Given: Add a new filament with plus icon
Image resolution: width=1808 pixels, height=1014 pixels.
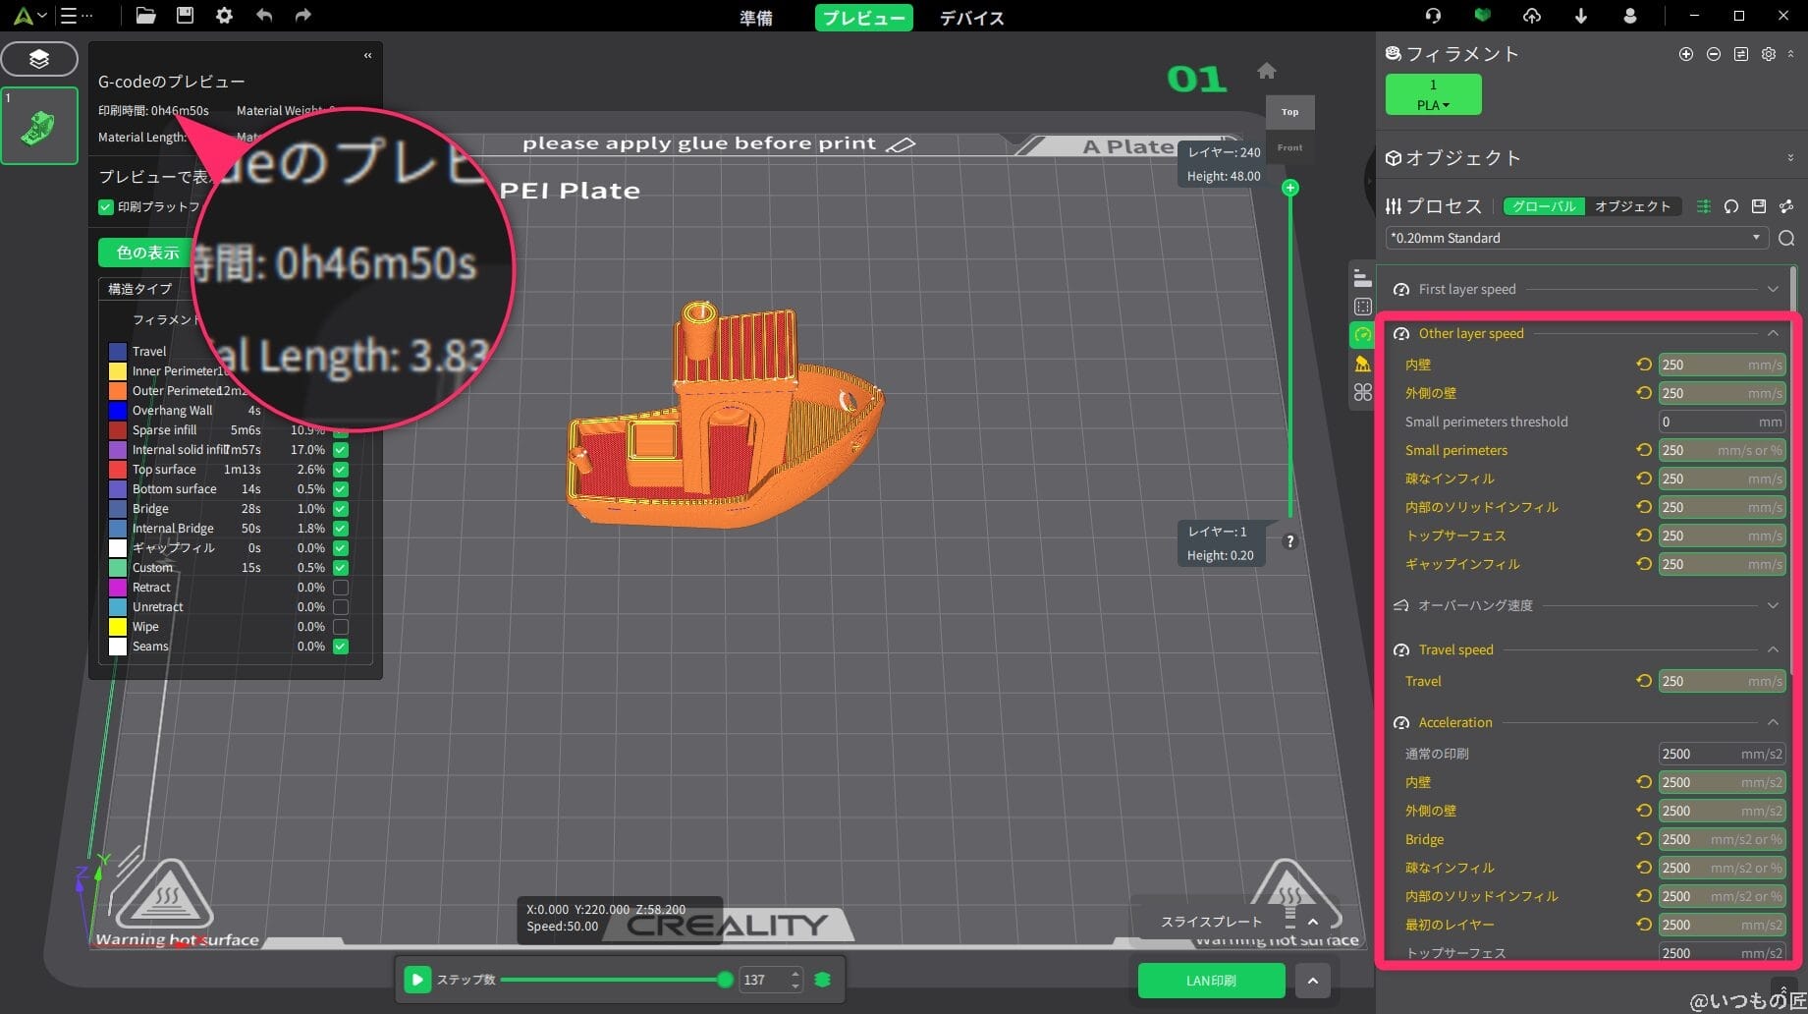Looking at the screenshot, I should 1686,54.
